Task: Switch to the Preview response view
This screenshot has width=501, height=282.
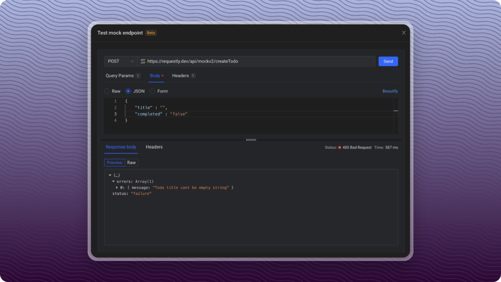Action: coord(114,163)
